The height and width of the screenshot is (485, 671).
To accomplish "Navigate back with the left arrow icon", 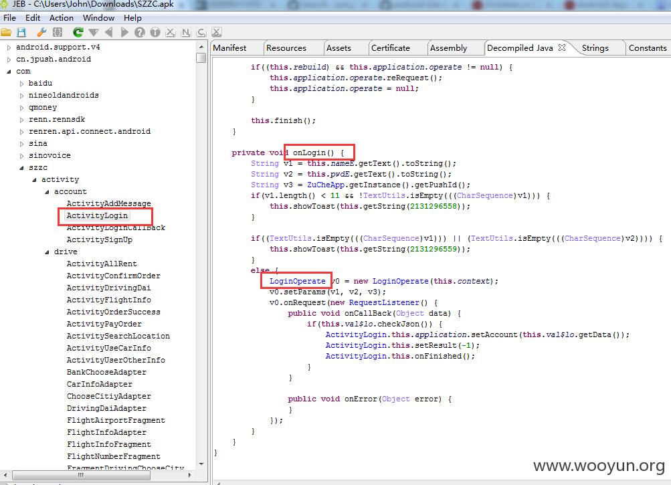I will (108, 32).
